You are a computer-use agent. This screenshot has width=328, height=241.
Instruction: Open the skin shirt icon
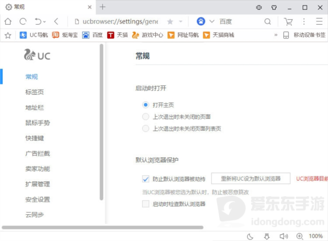[274, 8]
